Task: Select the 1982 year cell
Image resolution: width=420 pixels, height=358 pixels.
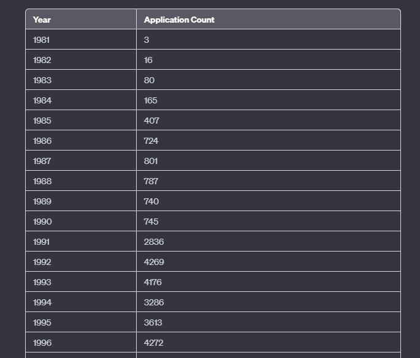Action: (x=42, y=60)
